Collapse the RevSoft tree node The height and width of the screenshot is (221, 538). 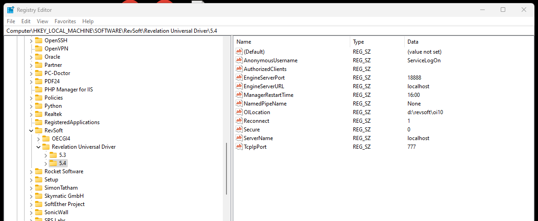(31, 131)
